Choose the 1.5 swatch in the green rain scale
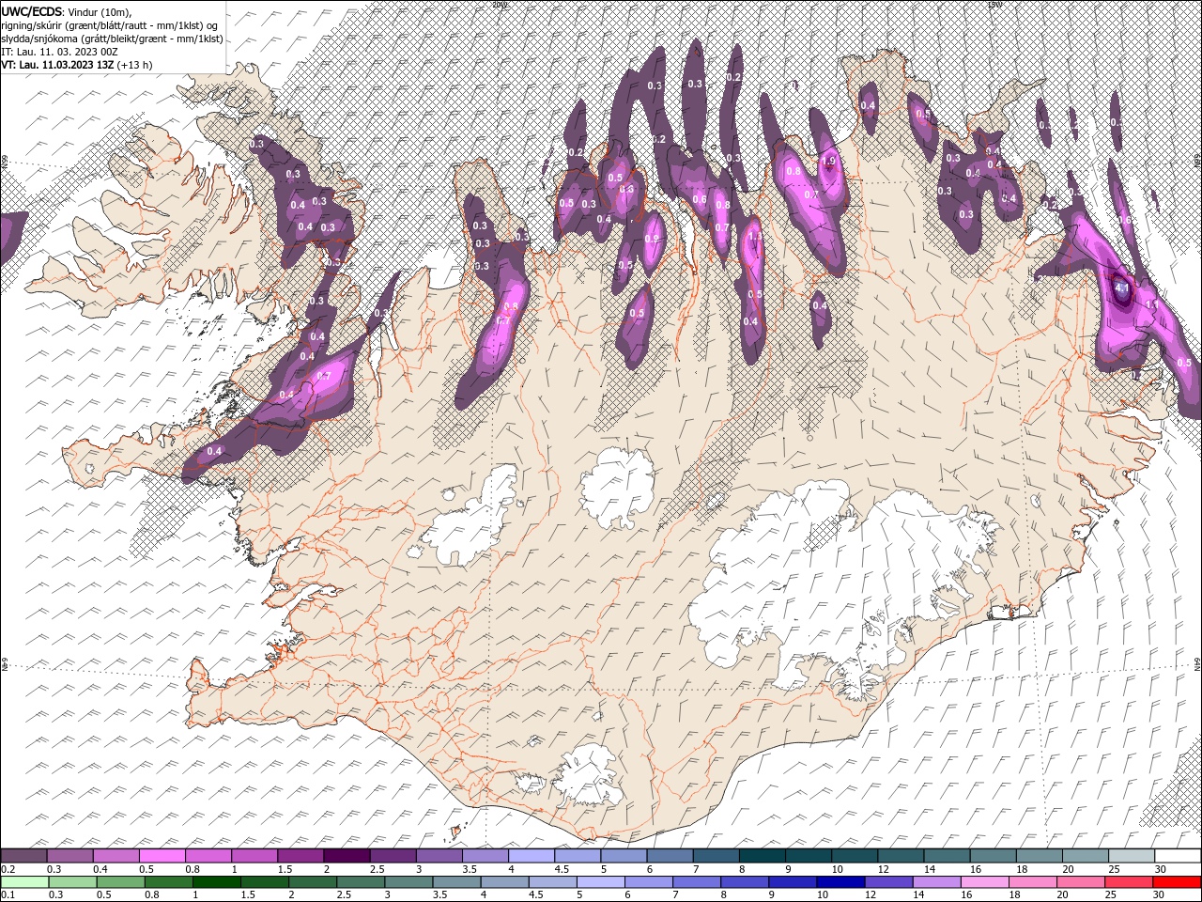This screenshot has width=1202, height=902. (264, 882)
